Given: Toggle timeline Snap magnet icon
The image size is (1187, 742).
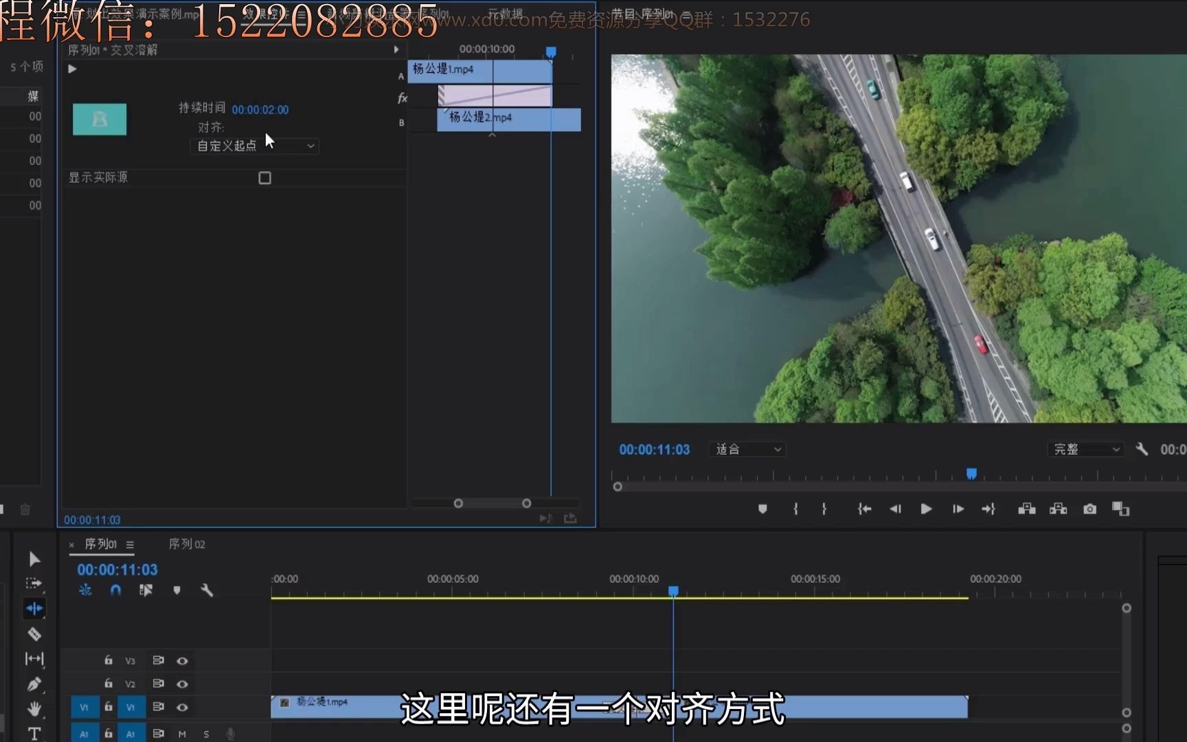Looking at the screenshot, I should click(x=115, y=589).
